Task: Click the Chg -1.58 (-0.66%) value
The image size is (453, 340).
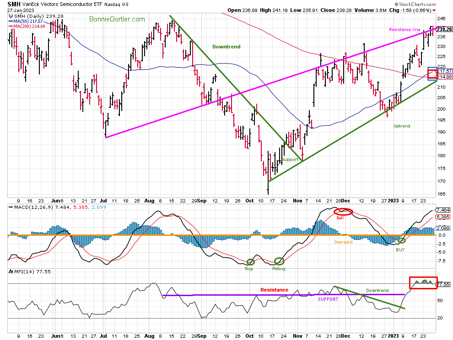Action: click(x=410, y=10)
